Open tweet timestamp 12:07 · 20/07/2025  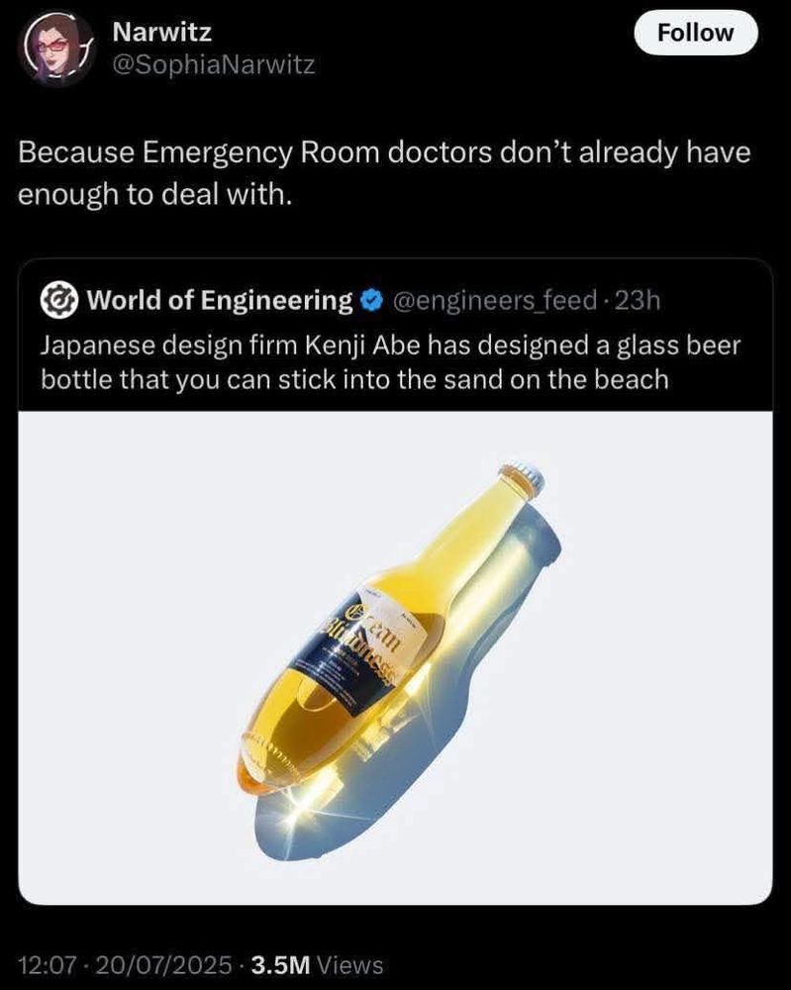(x=125, y=964)
